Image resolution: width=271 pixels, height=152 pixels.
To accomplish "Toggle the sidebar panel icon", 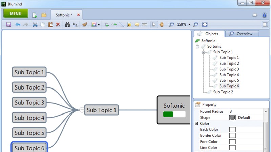I will pyautogui.click(x=265, y=24).
